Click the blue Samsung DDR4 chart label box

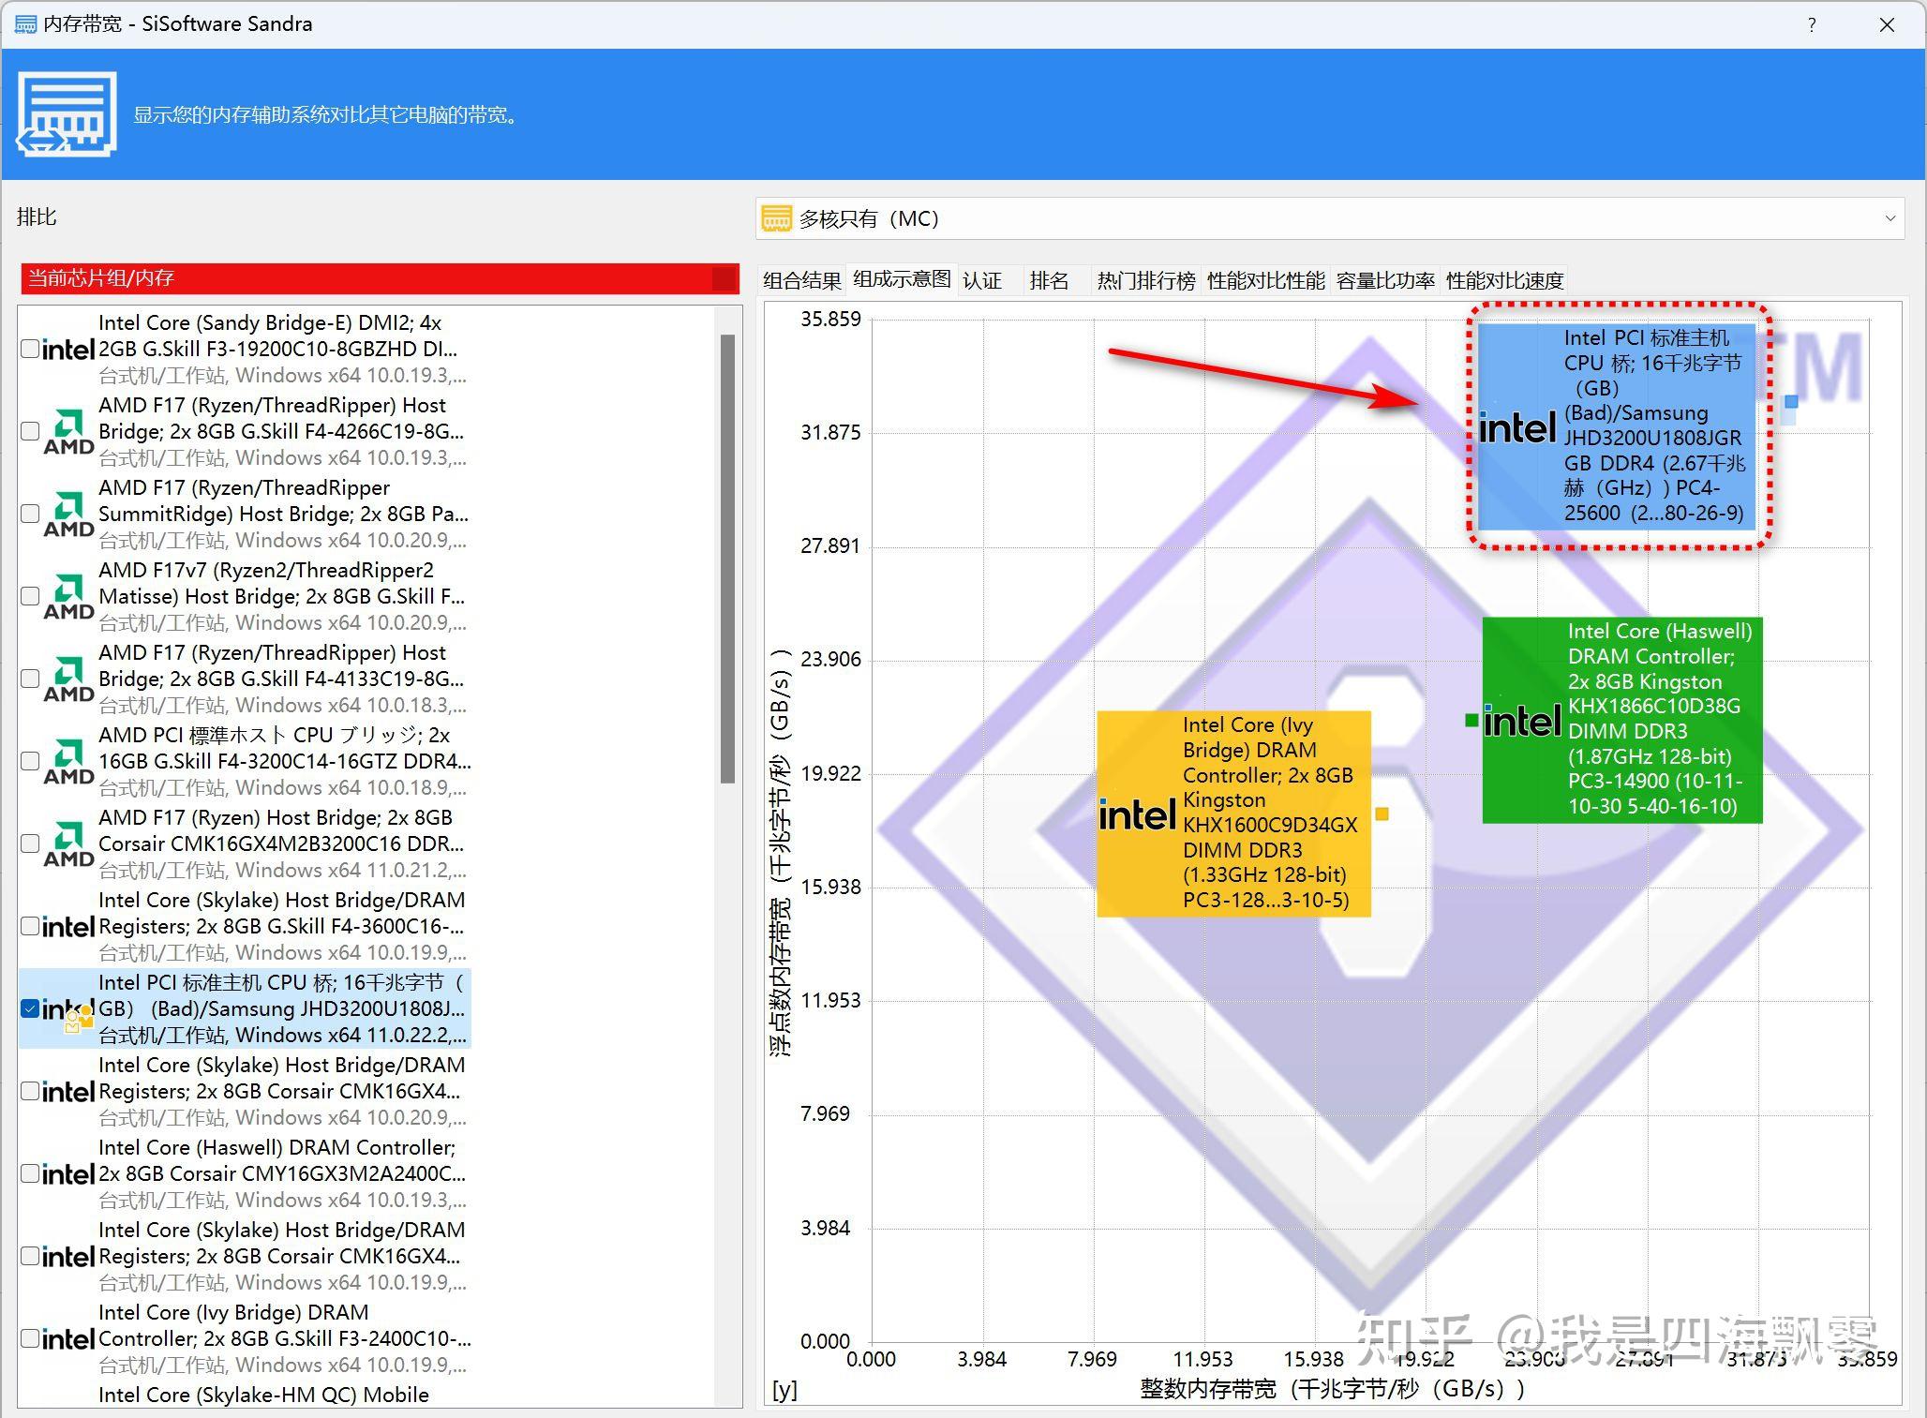tap(1616, 425)
